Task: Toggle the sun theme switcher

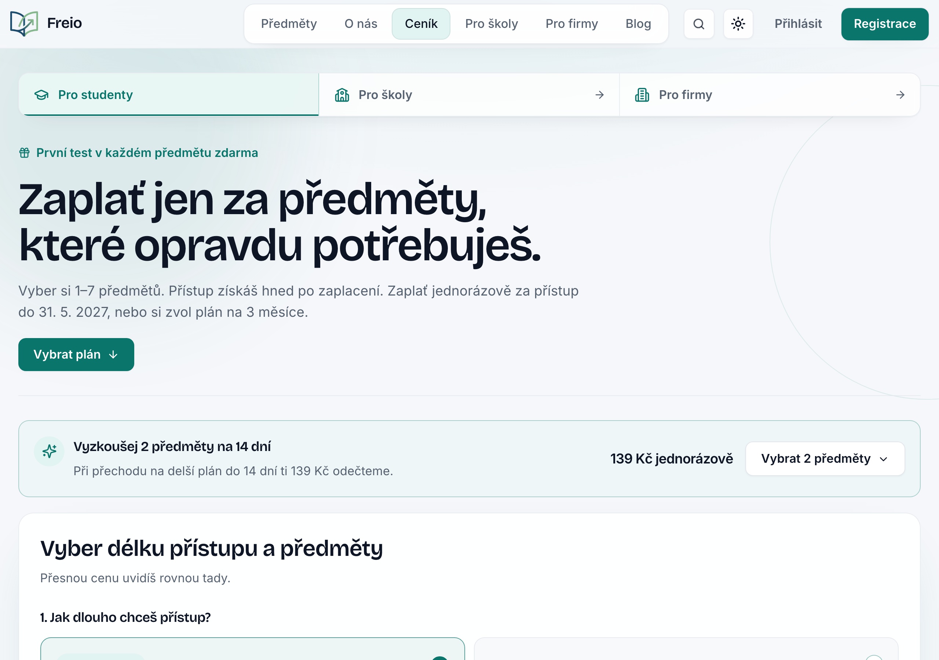Action: click(738, 24)
